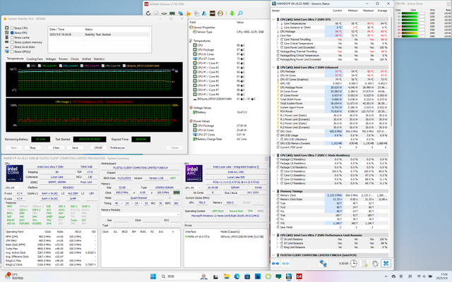Show hidden system tray icons chevron
The image size is (452, 282).
click(x=386, y=276)
